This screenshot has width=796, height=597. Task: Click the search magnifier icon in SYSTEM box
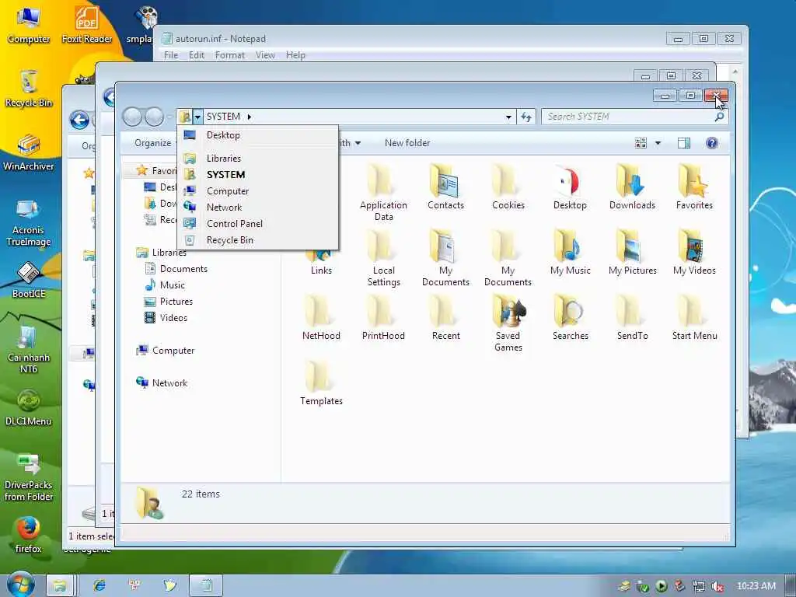point(719,117)
